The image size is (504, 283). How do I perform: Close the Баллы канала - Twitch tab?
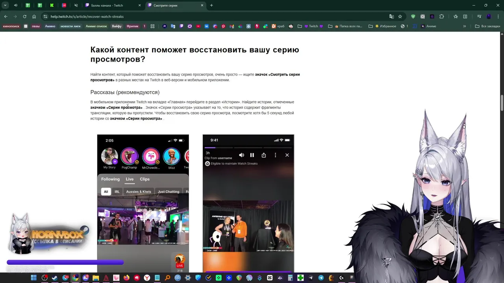pyautogui.click(x=140, y=6)
